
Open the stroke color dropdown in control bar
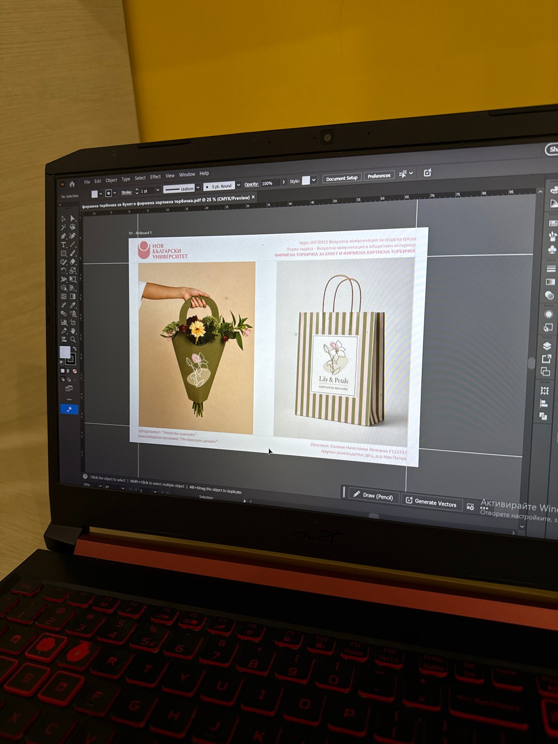(114, 193)
